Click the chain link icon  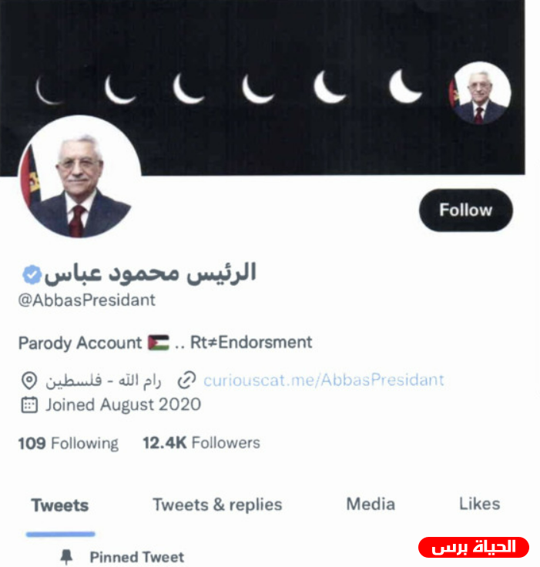pos(187,381)
